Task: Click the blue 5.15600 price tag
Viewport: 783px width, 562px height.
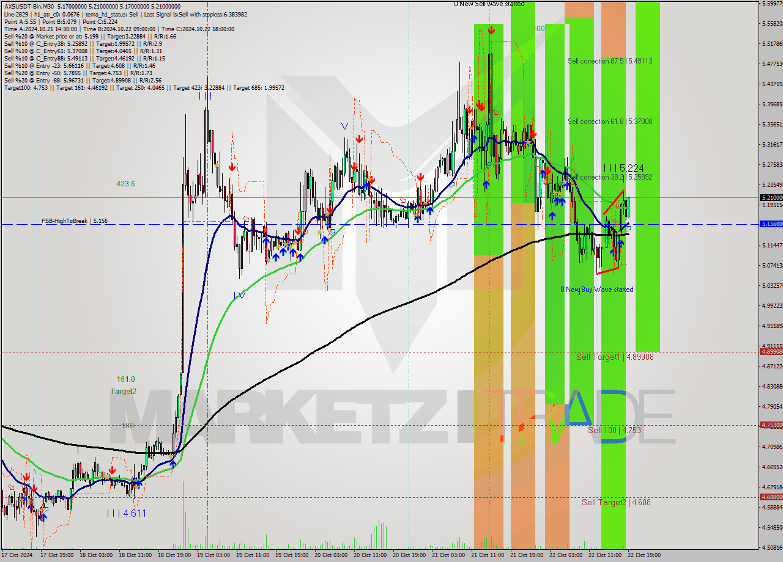Action: [771, 224]
